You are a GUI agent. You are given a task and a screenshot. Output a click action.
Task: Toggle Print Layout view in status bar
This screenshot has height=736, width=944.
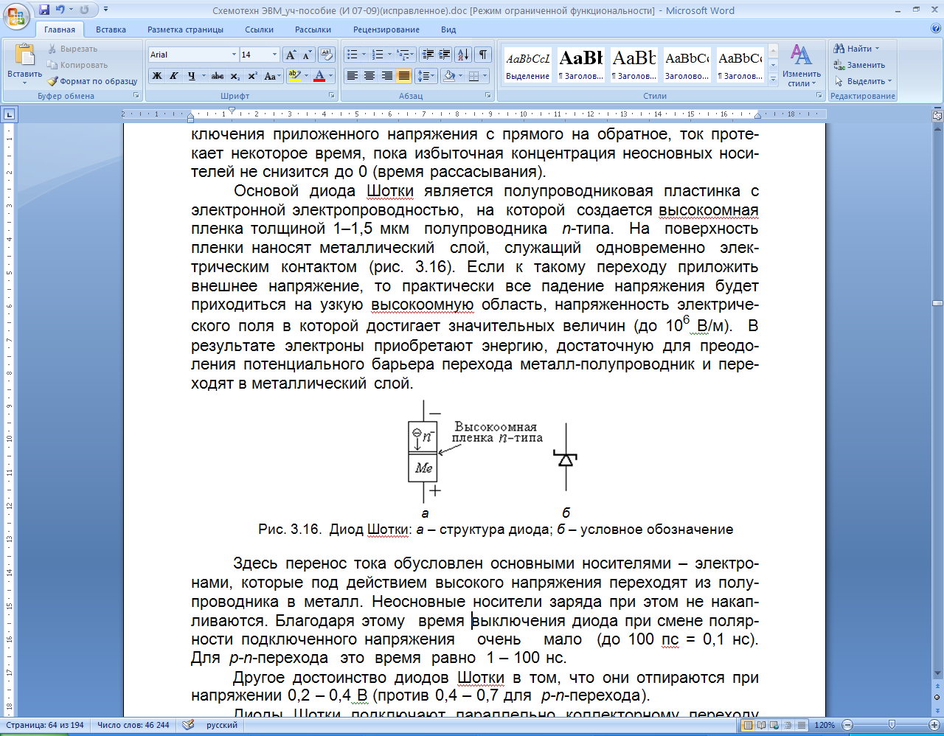coord(749,726)
